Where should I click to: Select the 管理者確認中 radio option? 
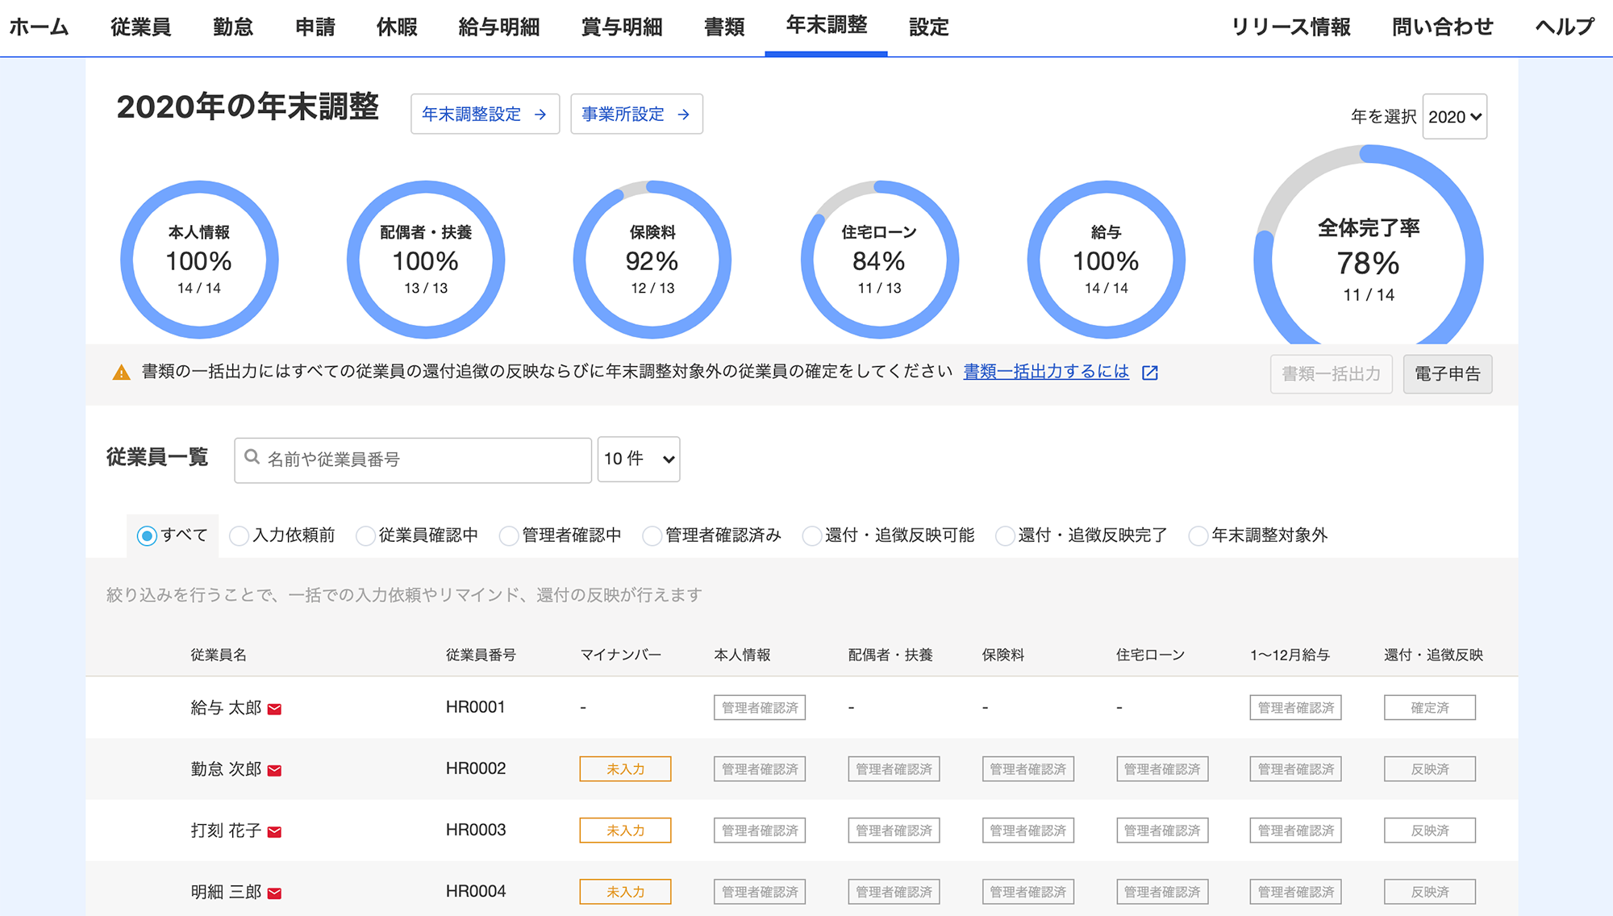click(508, 536)
